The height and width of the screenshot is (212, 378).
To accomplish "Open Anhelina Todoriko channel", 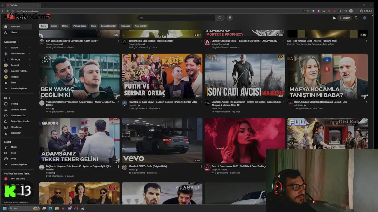I will coord(17,71).
